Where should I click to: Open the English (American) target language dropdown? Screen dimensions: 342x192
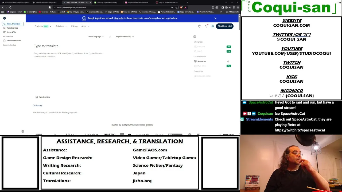point(125,37)
